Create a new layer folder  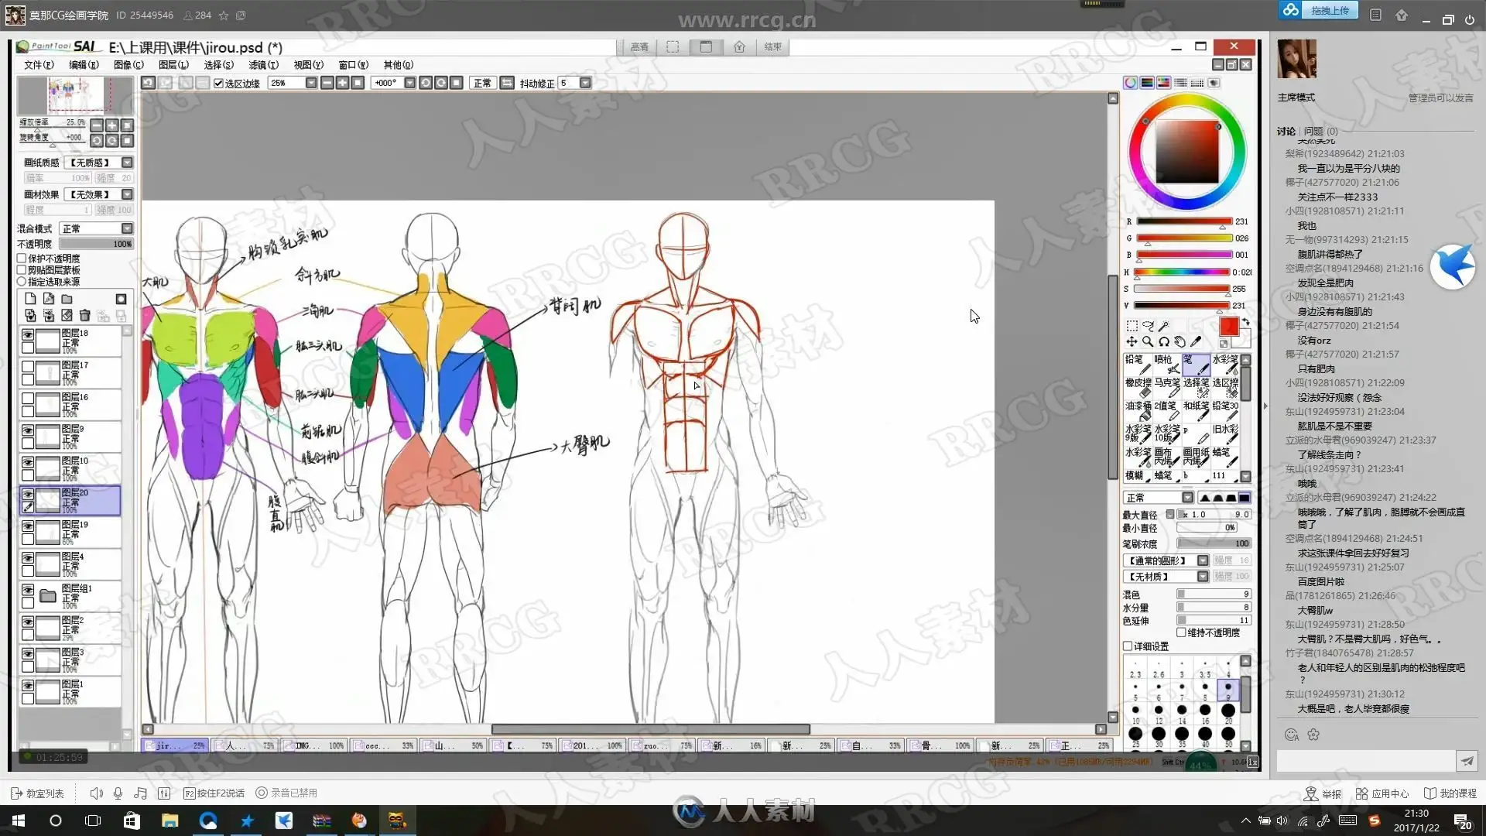point(67,299)
